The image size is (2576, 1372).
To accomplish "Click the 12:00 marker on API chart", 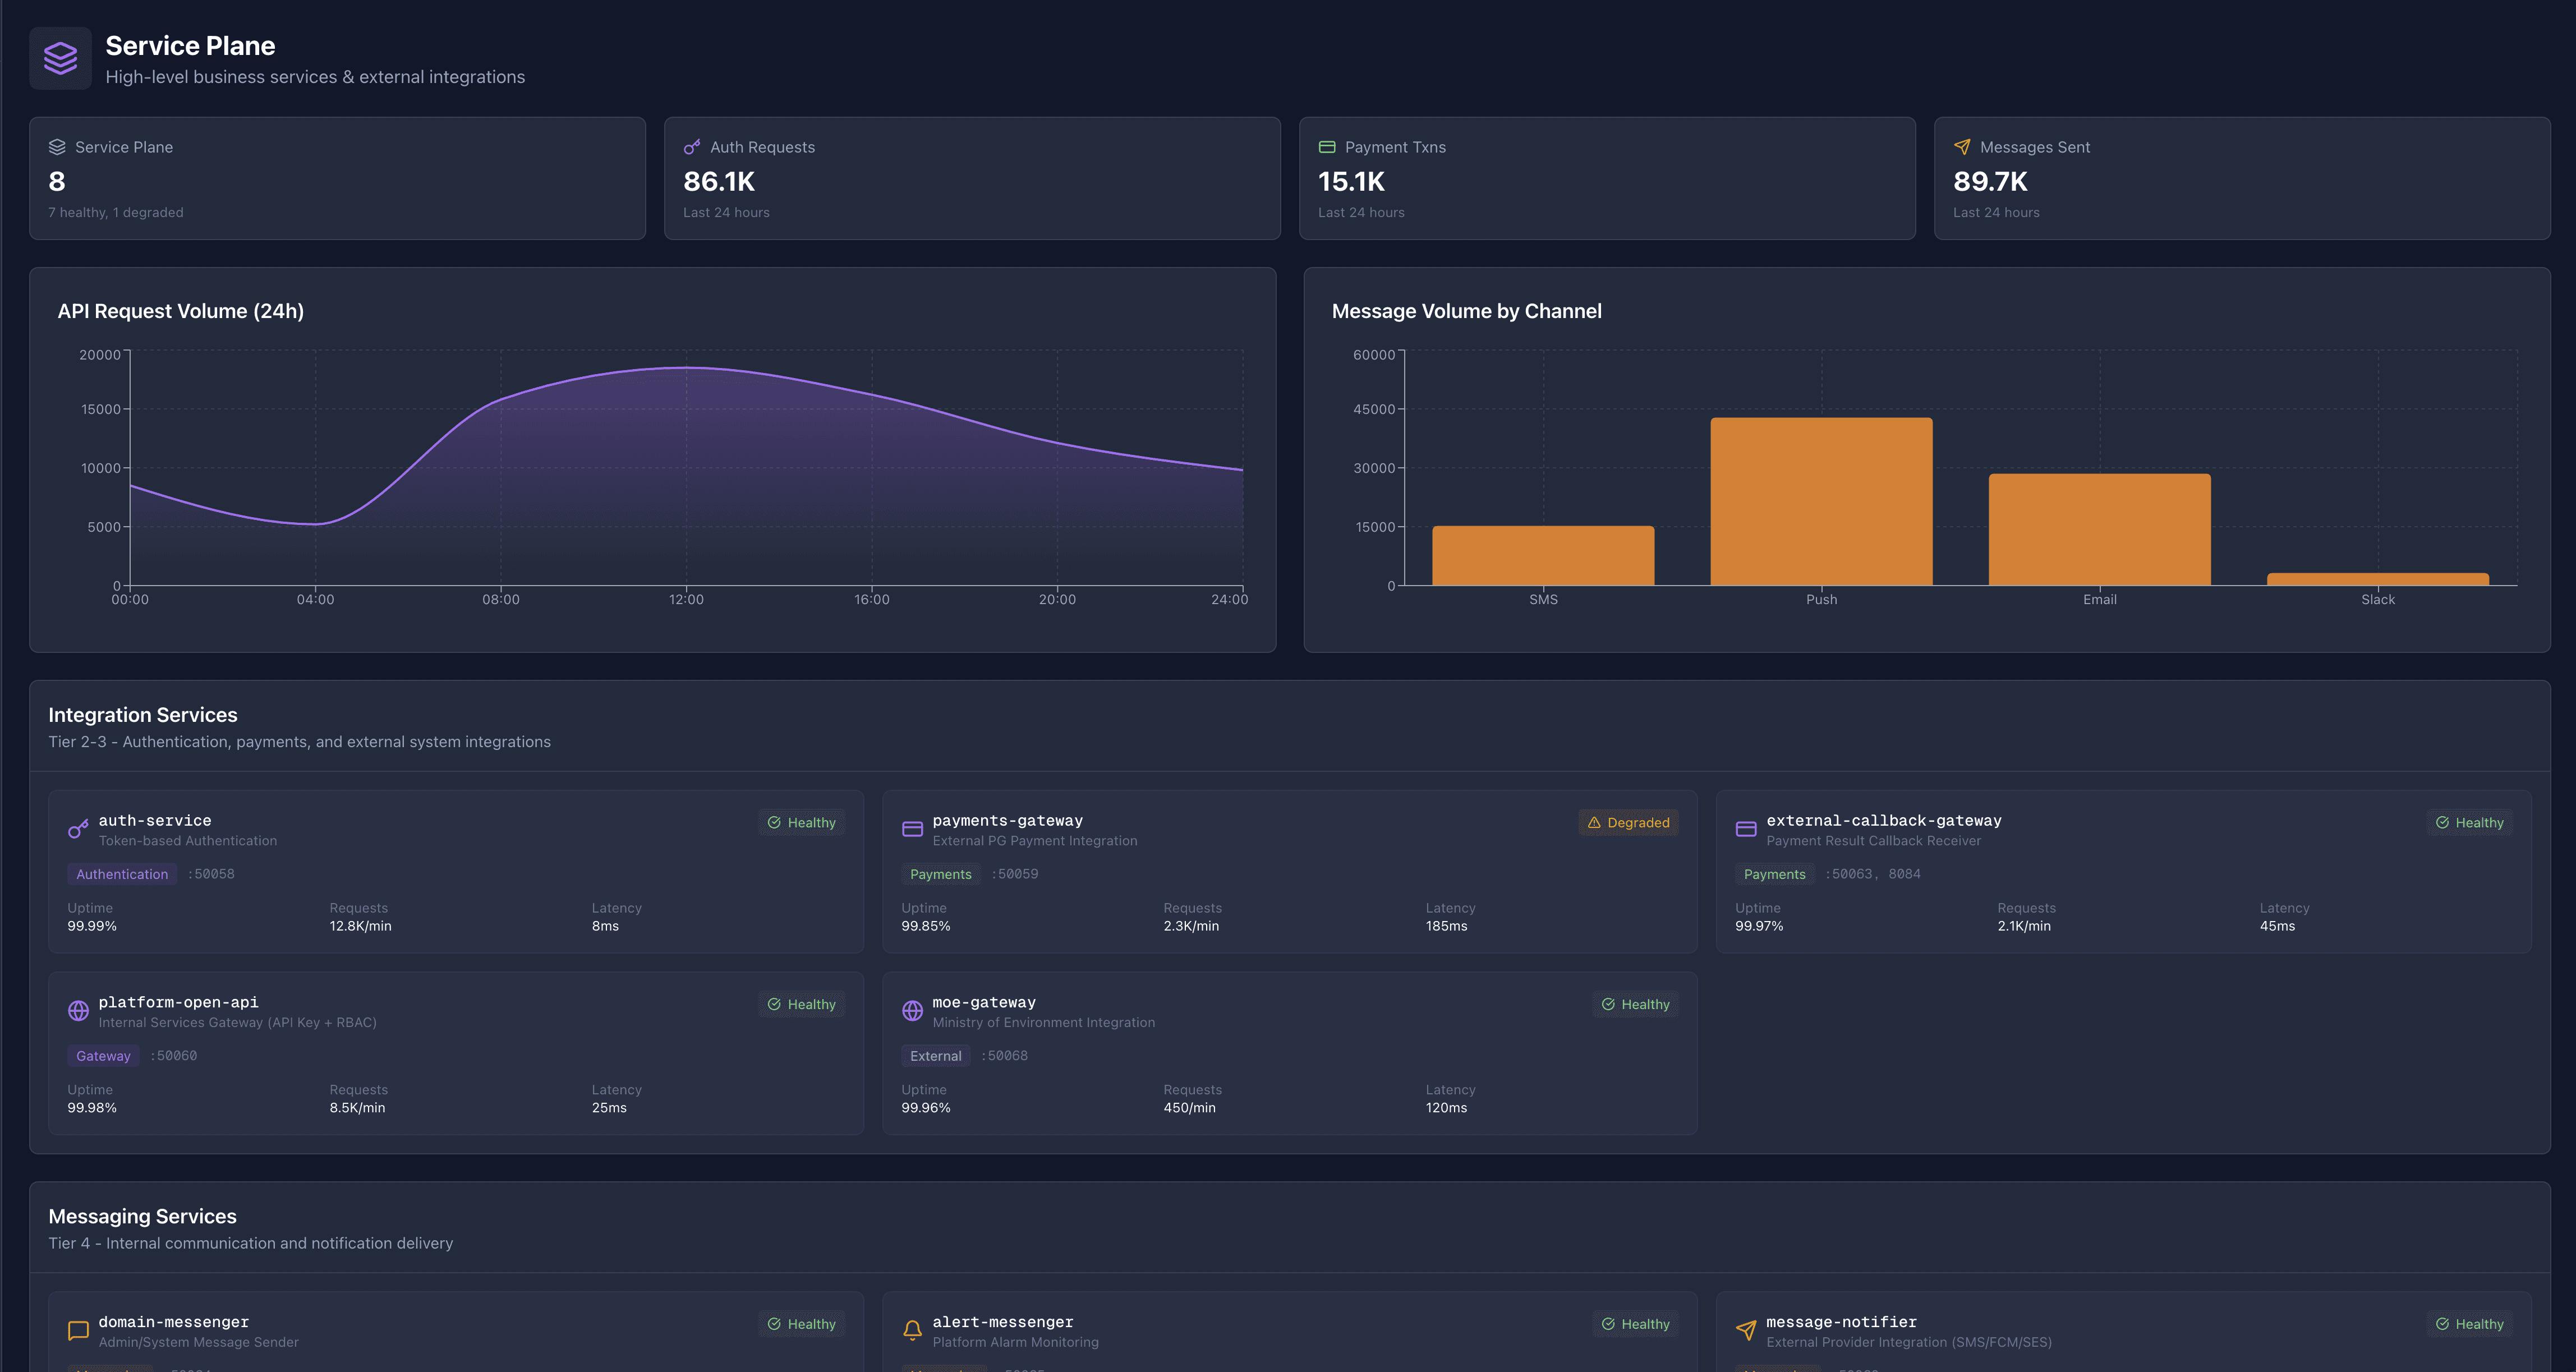I will pos(686,599).
